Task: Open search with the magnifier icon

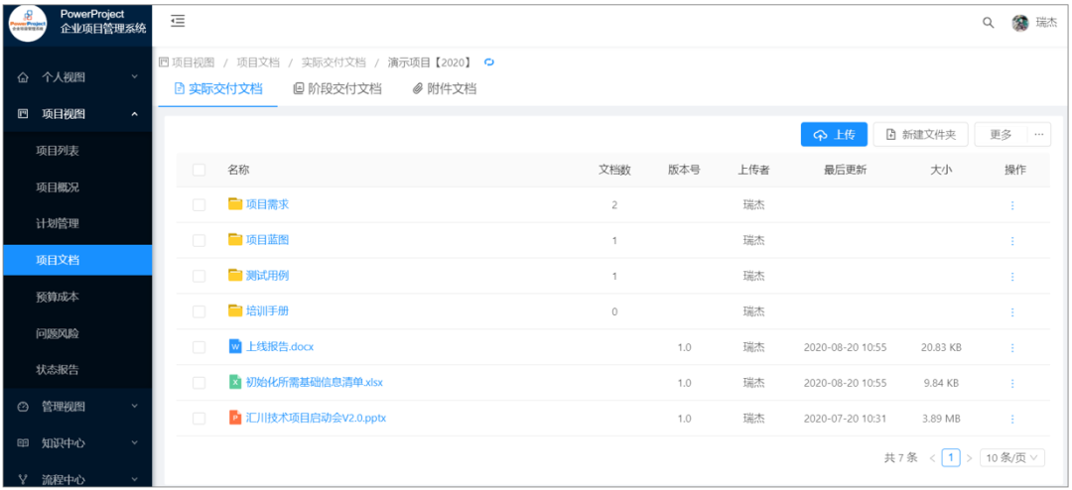Action: pyautogui.click(x=988, y=23)
